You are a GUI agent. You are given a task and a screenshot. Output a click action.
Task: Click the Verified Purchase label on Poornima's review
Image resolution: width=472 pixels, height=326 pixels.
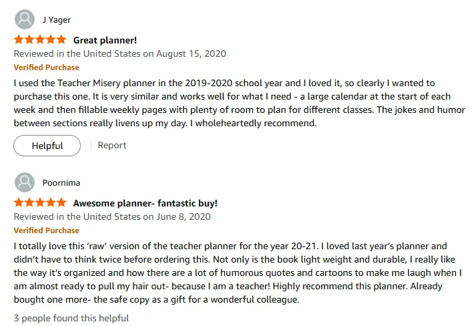click(x=46, y=230)
